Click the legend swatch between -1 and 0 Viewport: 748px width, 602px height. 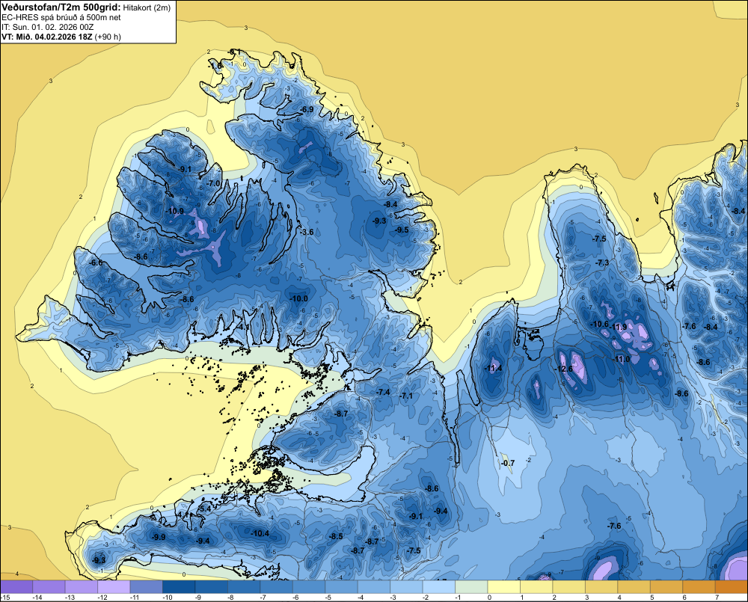coord(472,586)
